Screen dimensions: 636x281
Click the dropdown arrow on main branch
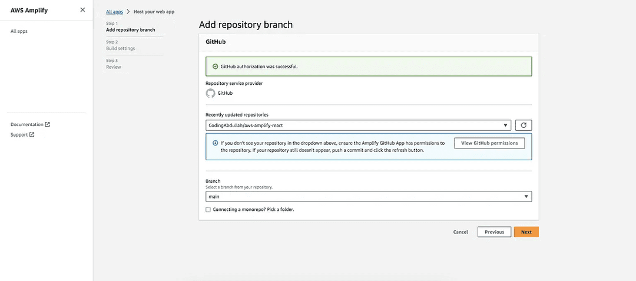point(525,197)
